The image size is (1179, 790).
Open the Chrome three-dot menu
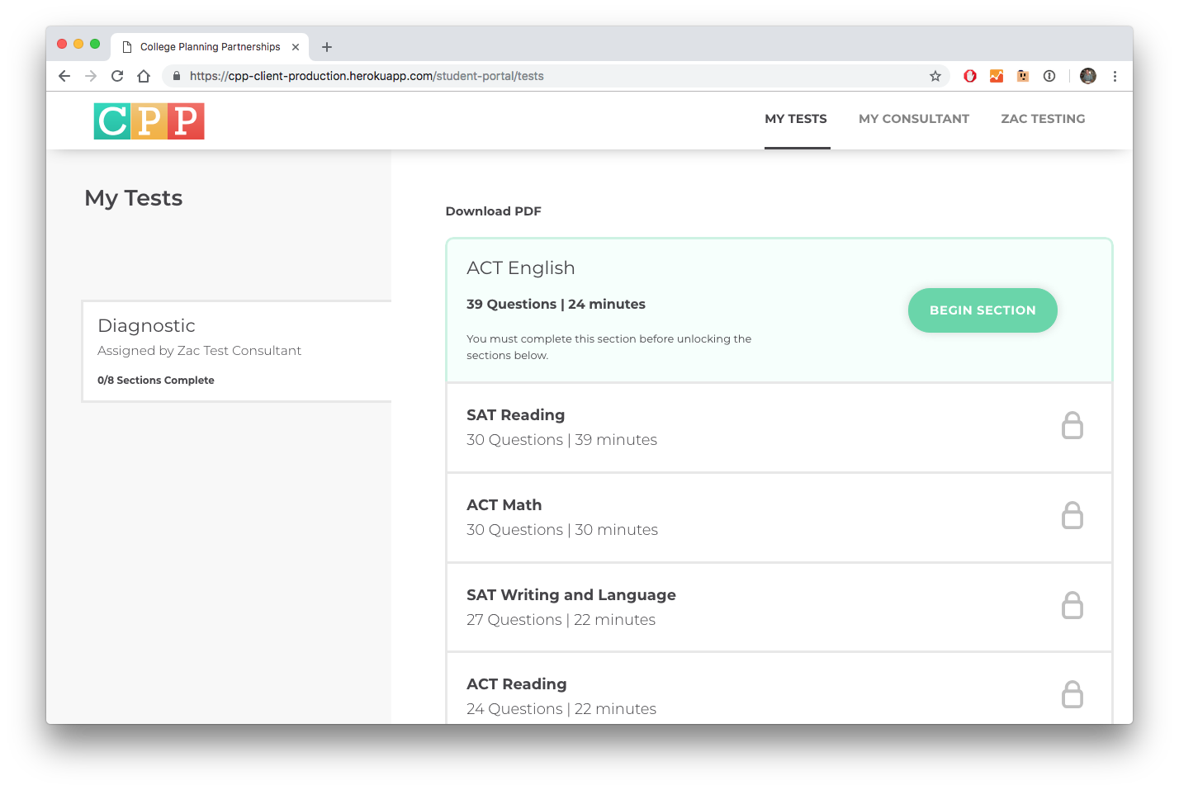click(x=1115, y=76)
